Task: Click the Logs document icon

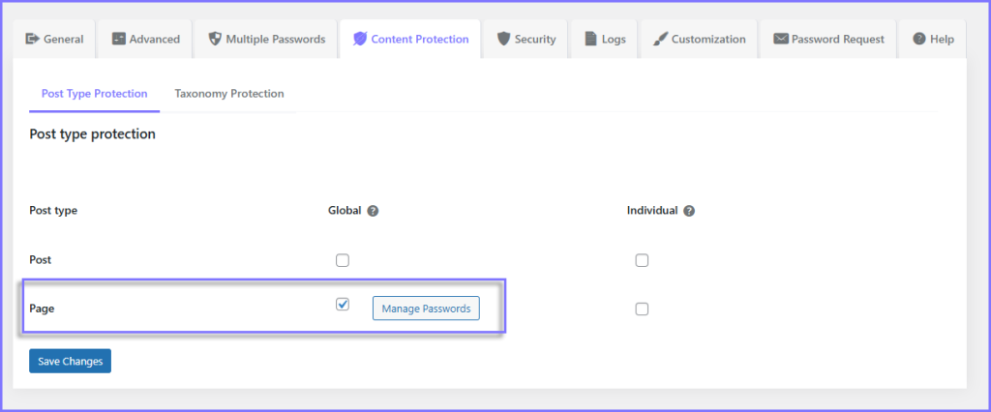Action: click(x=590, y=40)
